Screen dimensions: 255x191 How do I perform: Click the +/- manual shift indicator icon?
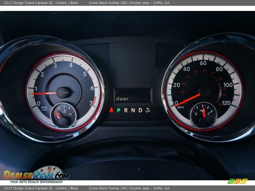tap(148, 110)
